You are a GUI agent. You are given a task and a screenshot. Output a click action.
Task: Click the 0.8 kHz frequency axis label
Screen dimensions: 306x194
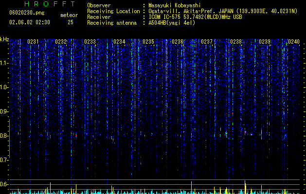pos(4,136)
